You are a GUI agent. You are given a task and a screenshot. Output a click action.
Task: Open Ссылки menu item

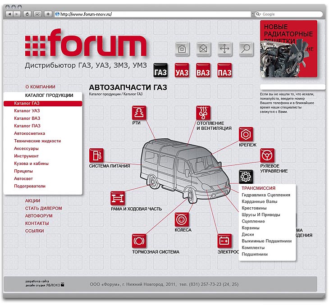pyautogui.click(x=34, y=231)
